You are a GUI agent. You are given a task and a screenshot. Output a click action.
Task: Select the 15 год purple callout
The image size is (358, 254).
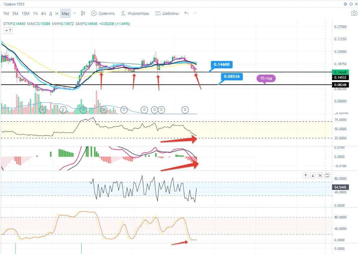[266, 78]
